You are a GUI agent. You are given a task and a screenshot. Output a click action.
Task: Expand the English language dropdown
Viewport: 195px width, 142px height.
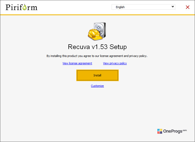(x=143, y=7)
